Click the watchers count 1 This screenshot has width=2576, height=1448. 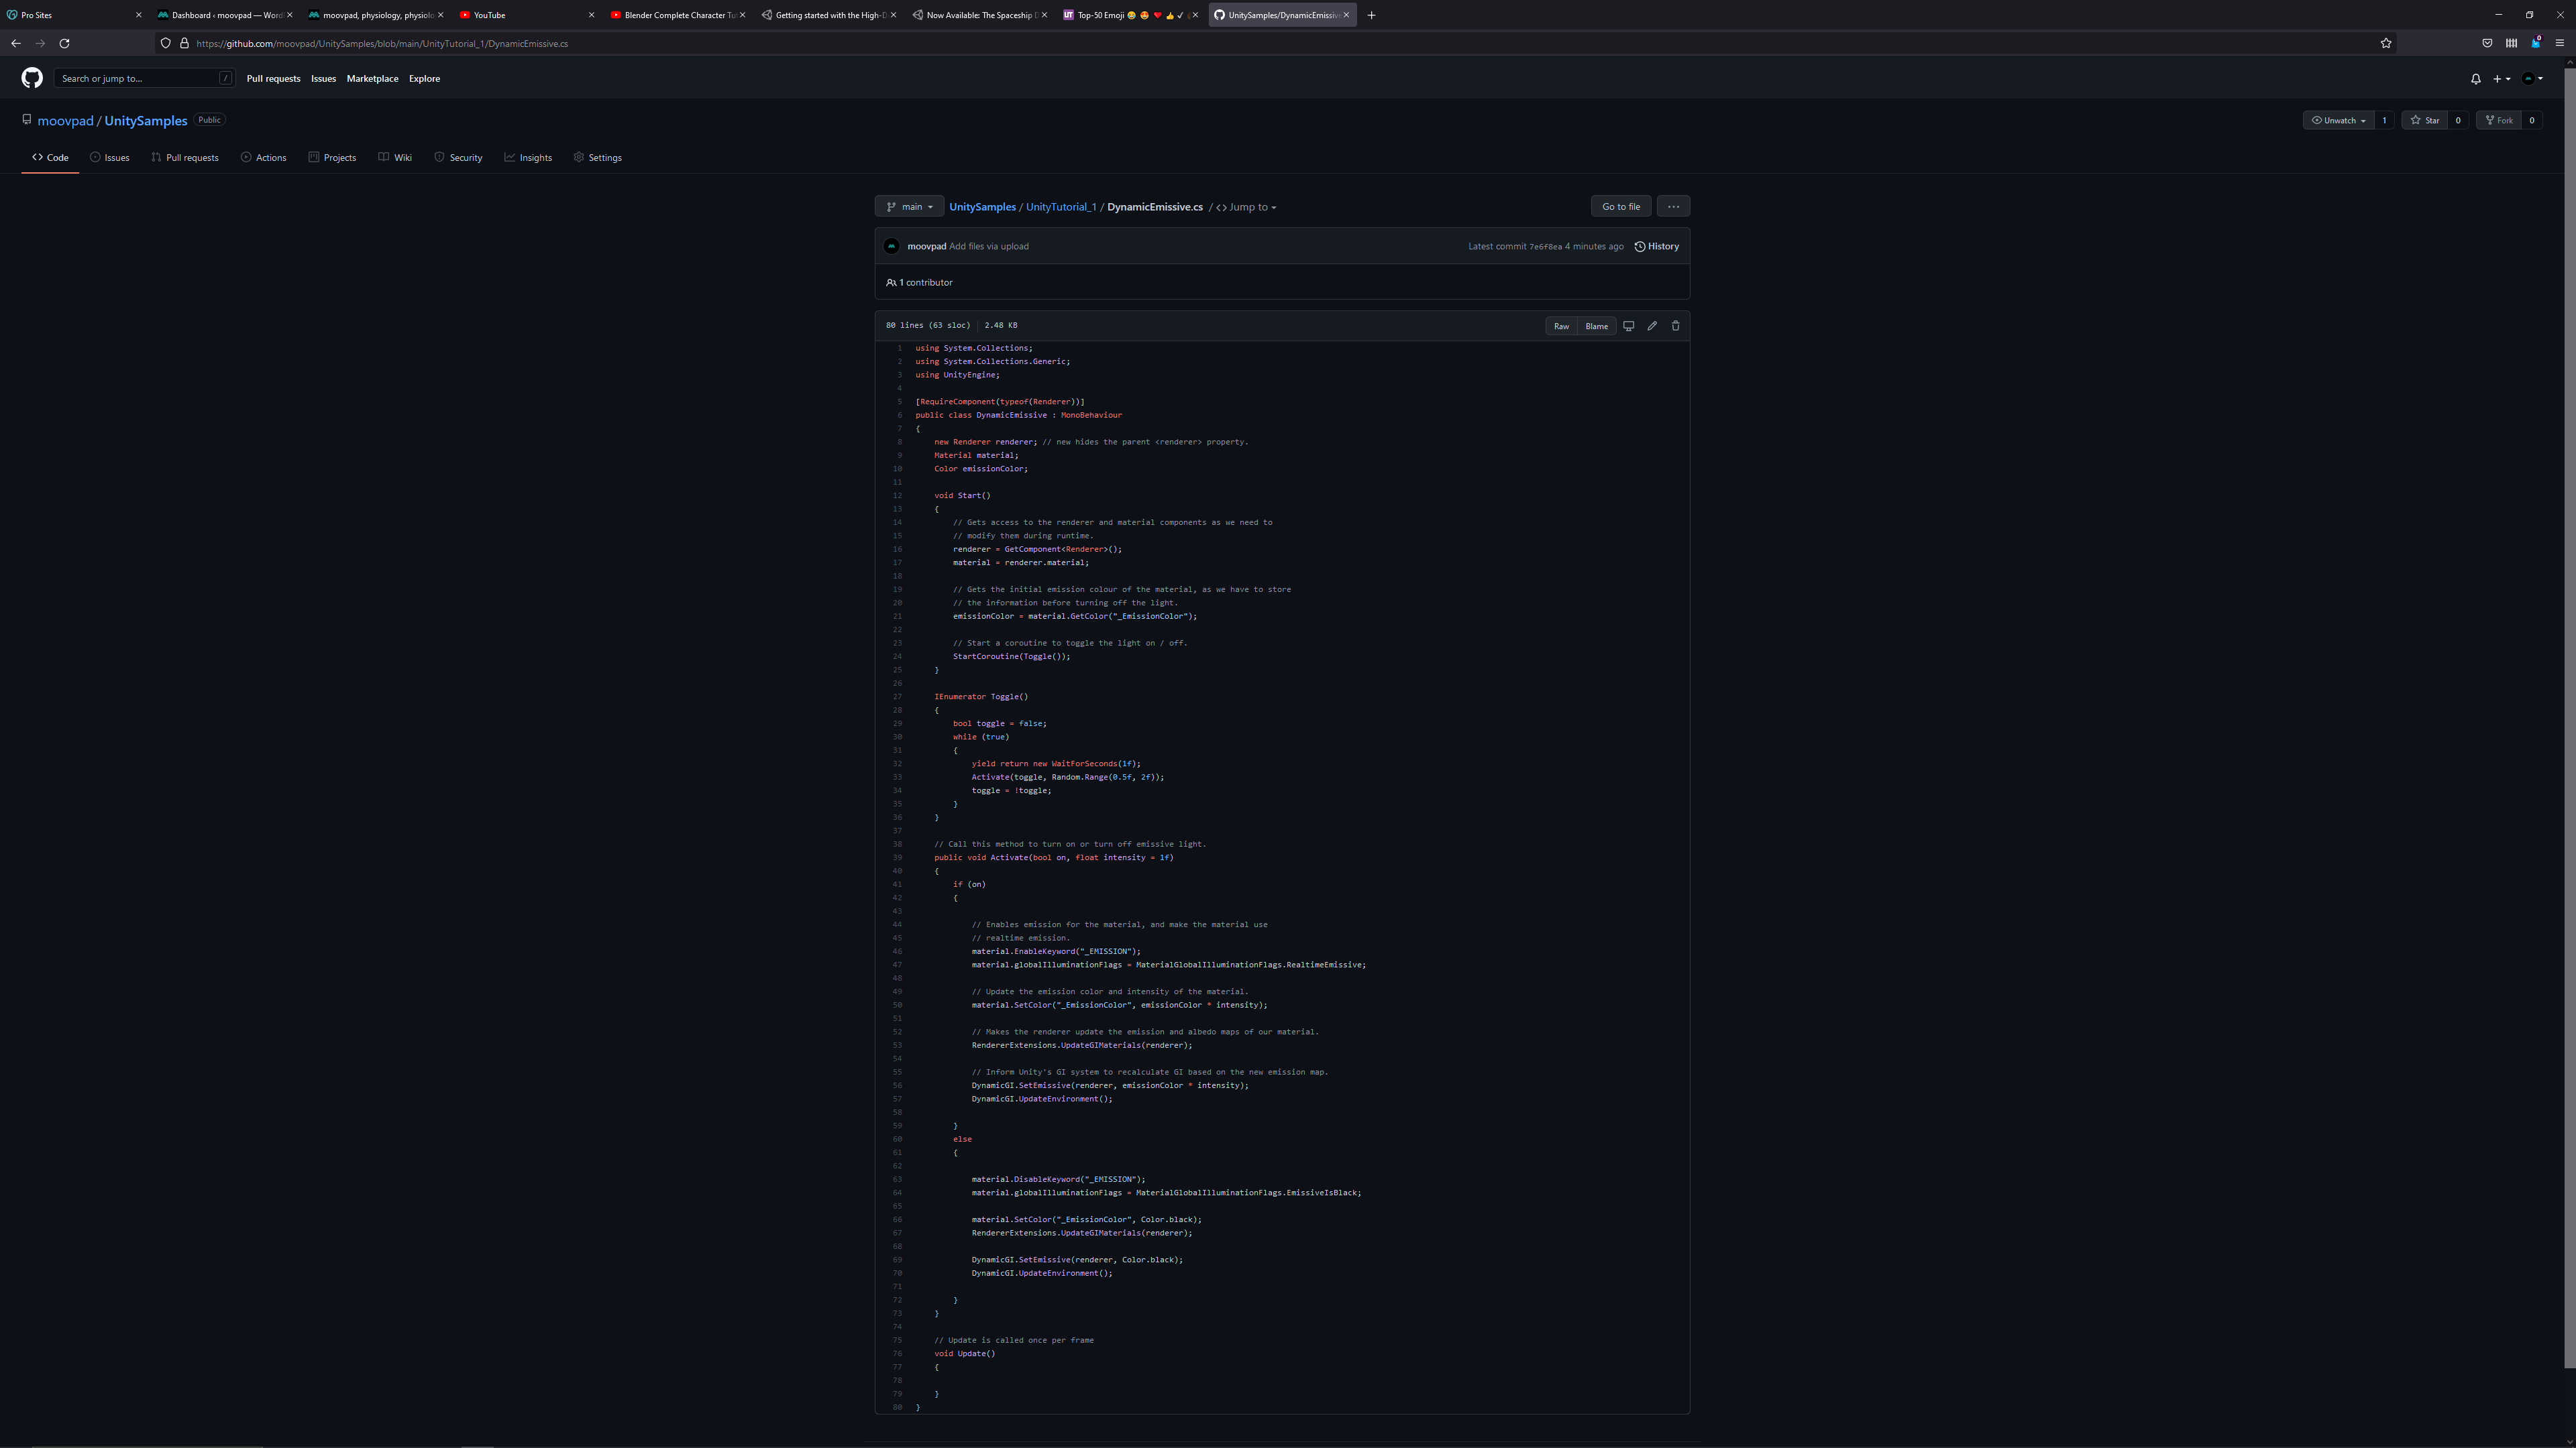[x=2384, y=120]
